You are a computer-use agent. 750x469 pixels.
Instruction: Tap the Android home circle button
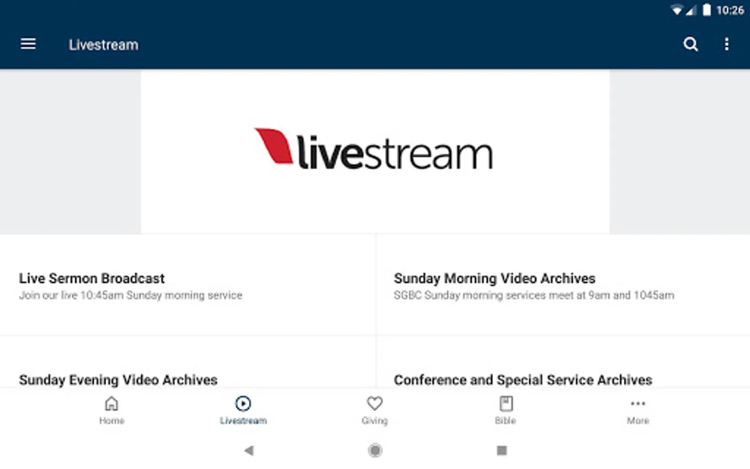pyautogui.click(x=375, y=450)
